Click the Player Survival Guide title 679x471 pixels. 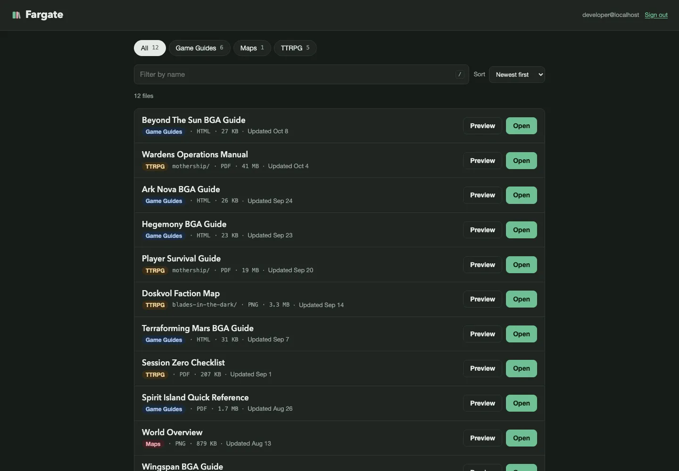[181, 259]
